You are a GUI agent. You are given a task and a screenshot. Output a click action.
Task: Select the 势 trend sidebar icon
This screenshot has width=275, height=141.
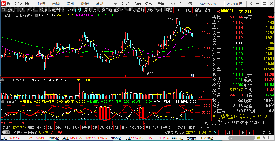pyautogui.click(x=235, y=132)
